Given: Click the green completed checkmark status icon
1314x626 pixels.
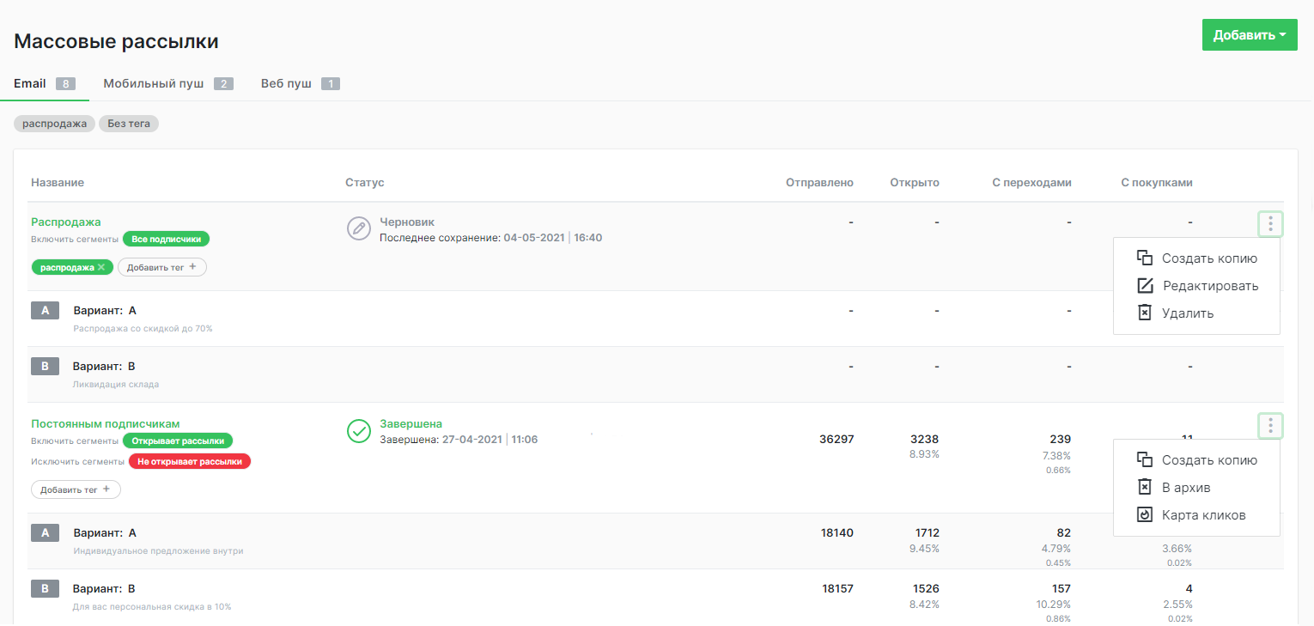Looking at the screenshot, I should 358,431.
